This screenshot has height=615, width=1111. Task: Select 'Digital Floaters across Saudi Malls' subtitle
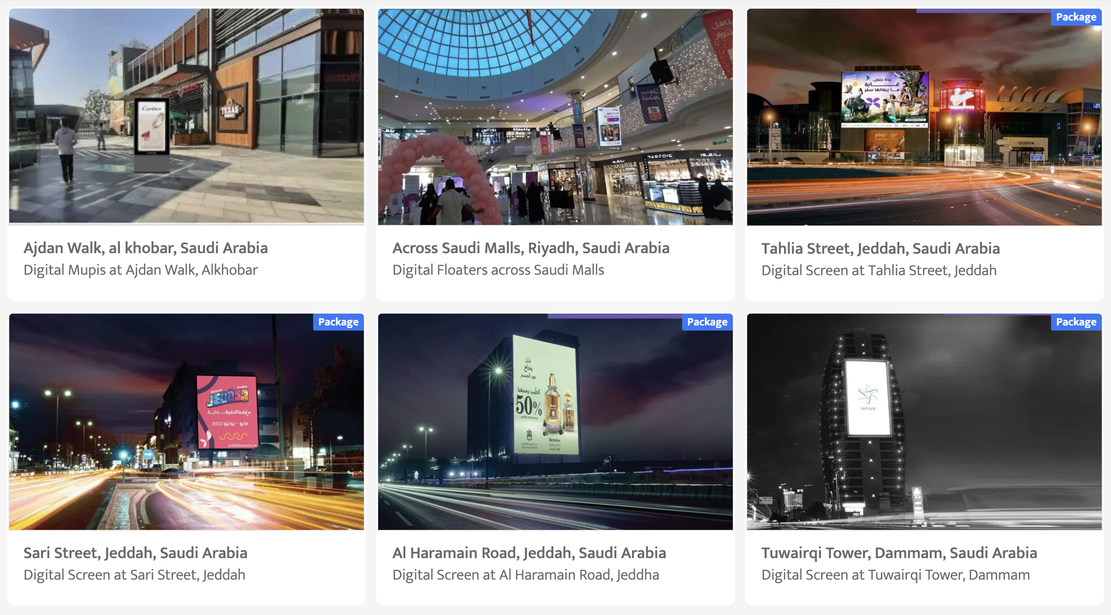point(498,270)
